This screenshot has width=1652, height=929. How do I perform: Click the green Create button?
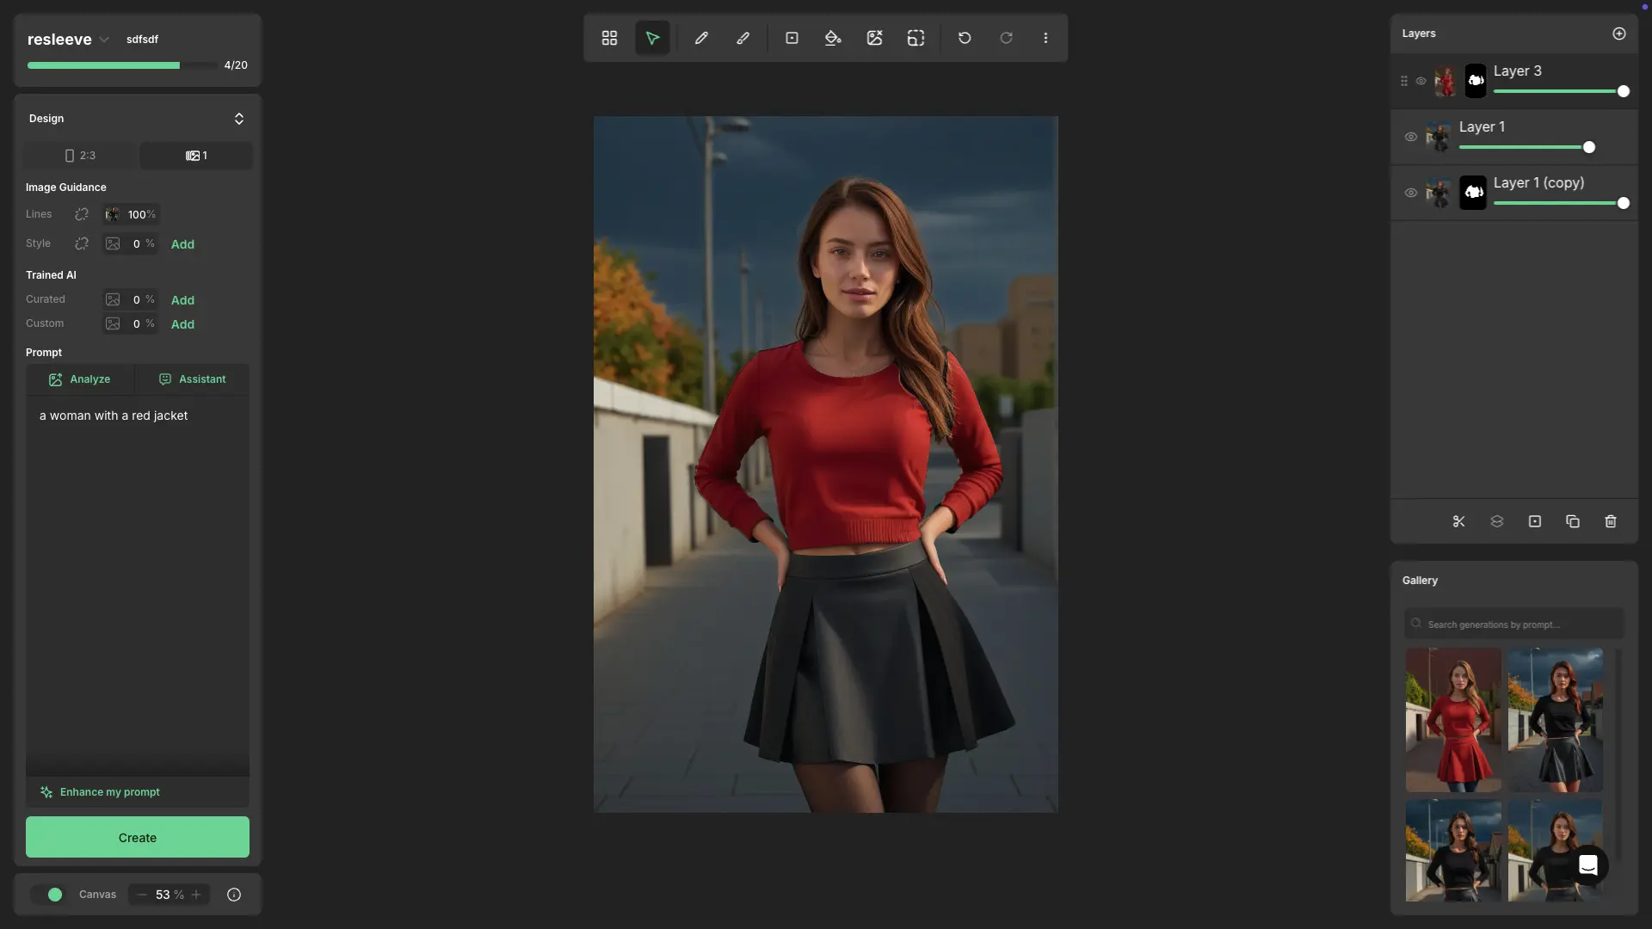[x=138, y=837]
